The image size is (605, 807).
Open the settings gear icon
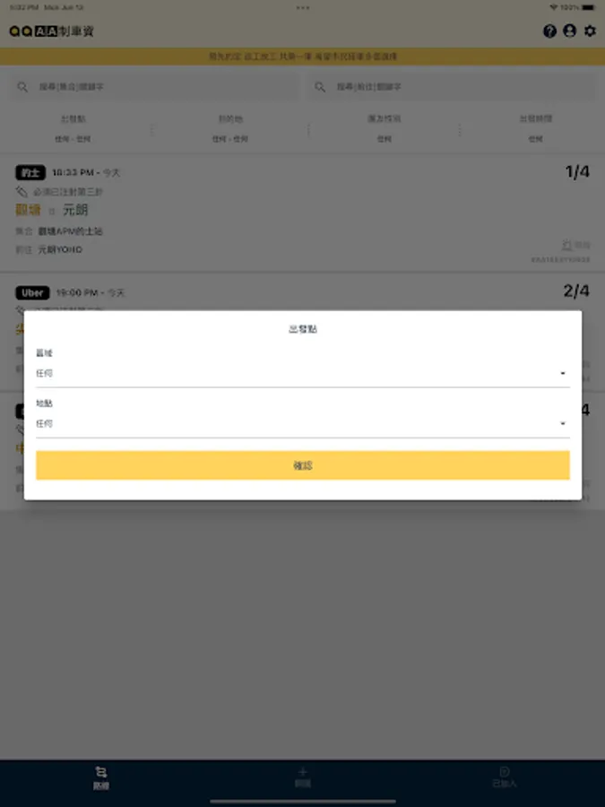[x=590, y=30]
